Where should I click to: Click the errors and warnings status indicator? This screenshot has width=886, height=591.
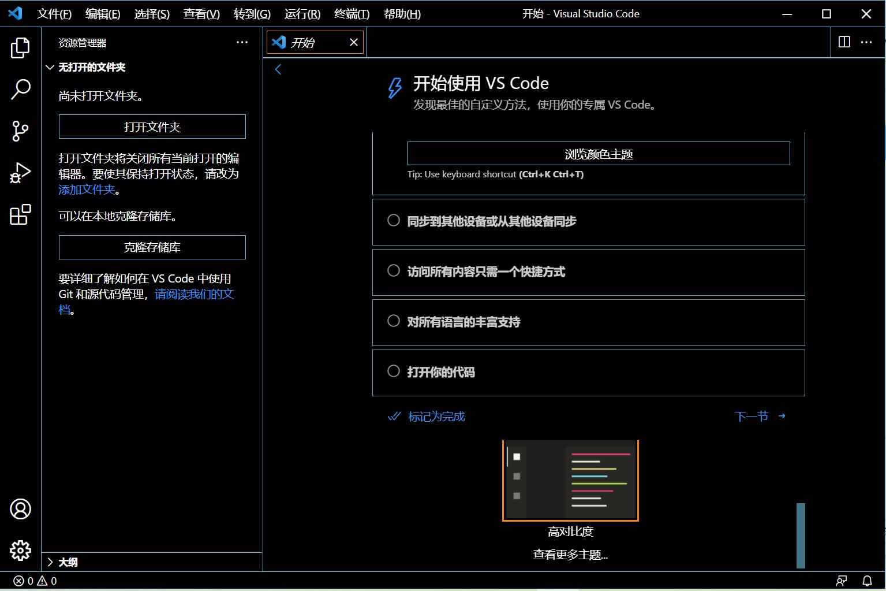[x=36, y=581]
